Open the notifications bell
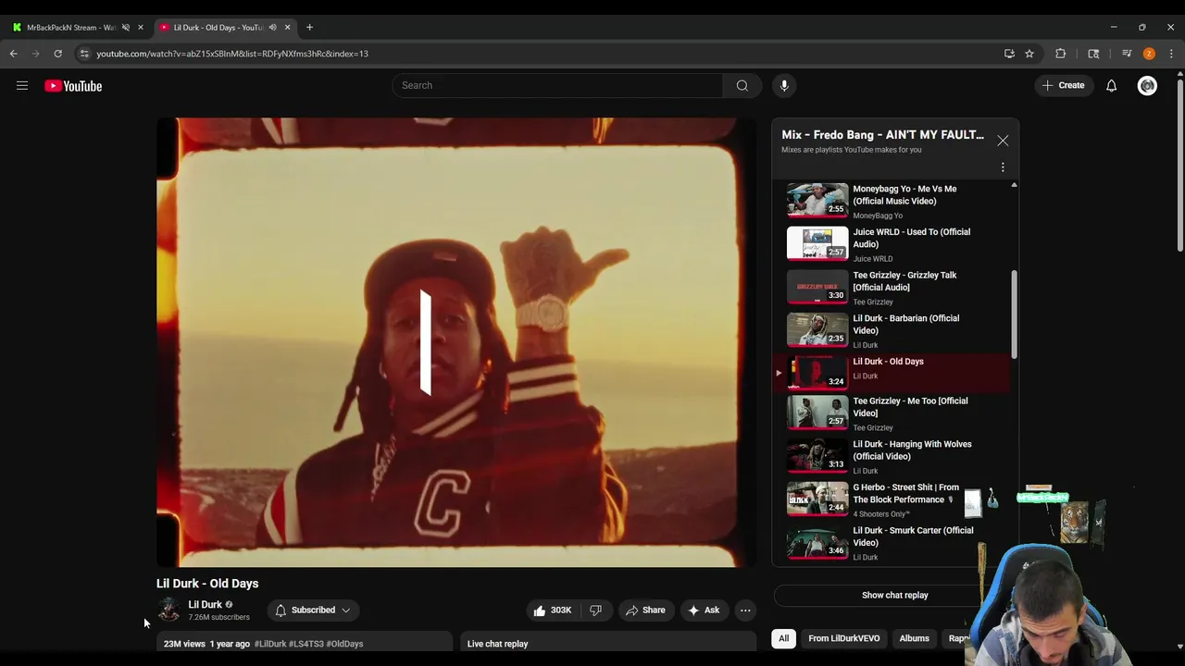1185x666 pixels. point(1111,86)
